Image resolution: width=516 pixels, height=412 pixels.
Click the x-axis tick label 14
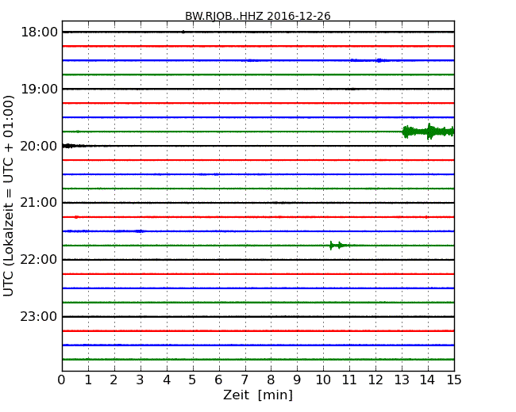pyautogui.click(x=428, y=380)
